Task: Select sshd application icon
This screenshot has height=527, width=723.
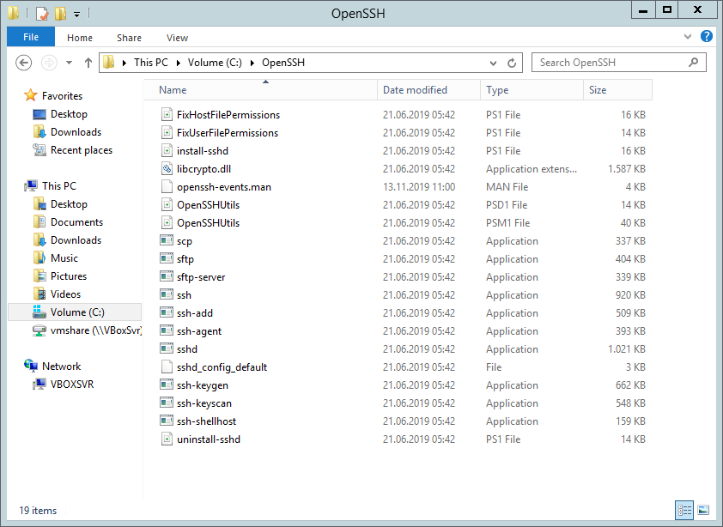Action: tap(167, 348)
